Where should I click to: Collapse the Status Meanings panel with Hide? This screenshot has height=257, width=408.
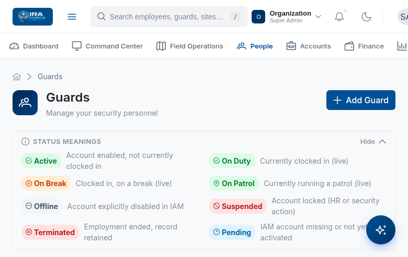pyautogui.click(x=373, y=142)
